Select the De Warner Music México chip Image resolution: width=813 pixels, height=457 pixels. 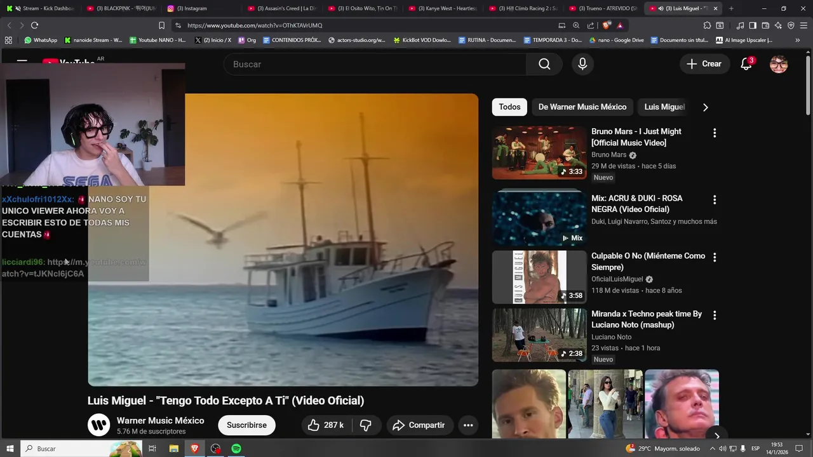tap(582, 107)
